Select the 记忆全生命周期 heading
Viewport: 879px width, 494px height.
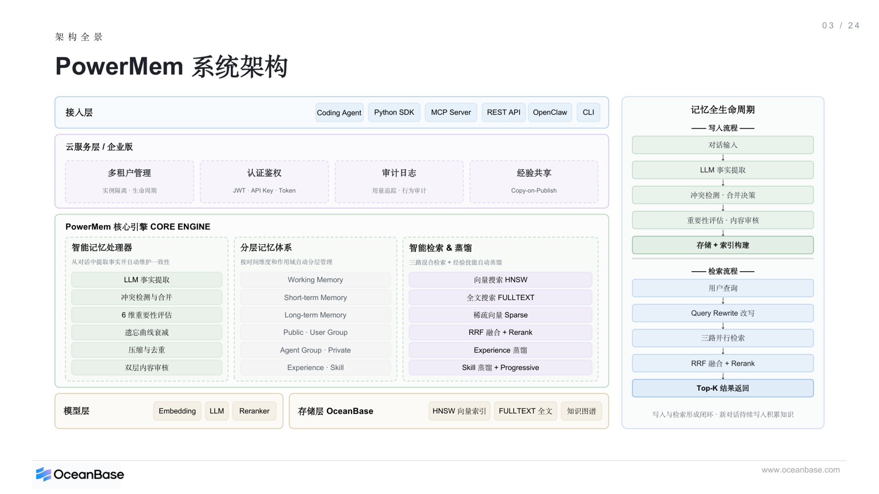(x=723, y=110)
